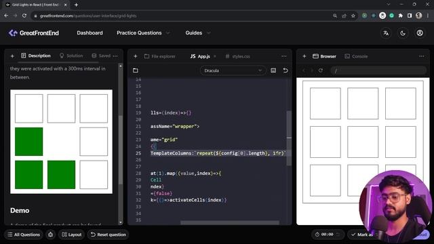This screenshot has width=434, height=244.
Task: Open the Console tab
Action: coord(356,56)
